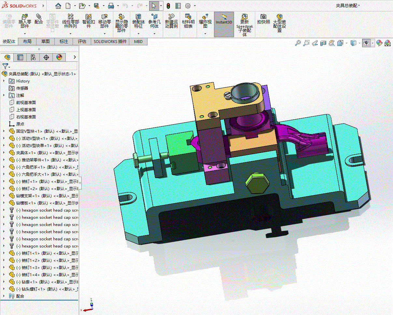The image size is (393, 315).
Task: Activate the Select cursor tool
Action: click(154, 6)
